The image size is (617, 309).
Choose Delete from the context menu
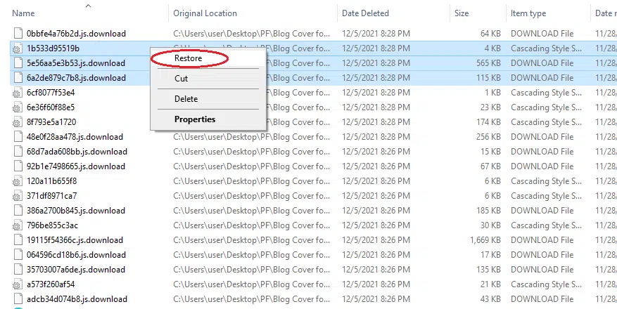pos(186,99)
